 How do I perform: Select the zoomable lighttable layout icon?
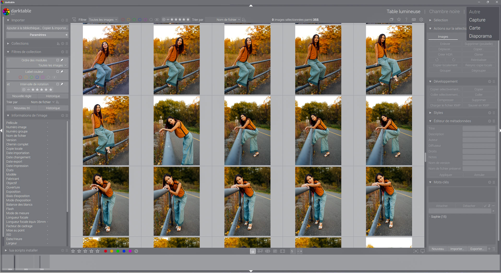[260, 251]
